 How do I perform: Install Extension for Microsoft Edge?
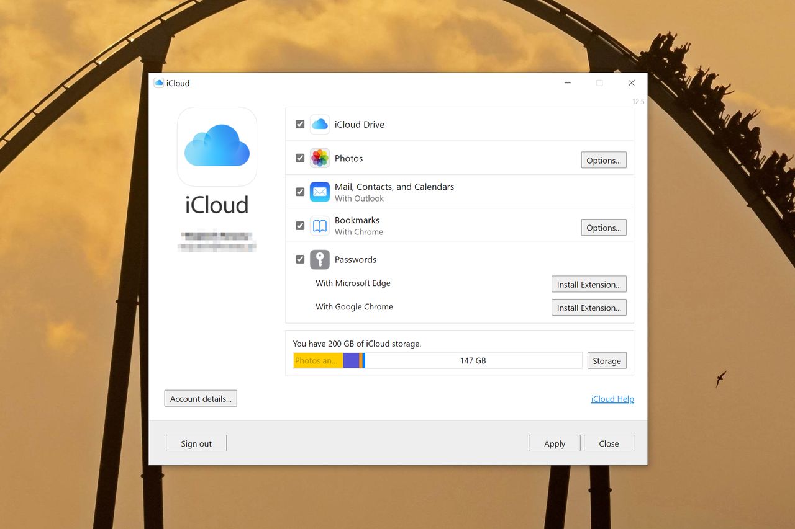[x=589, y=284]
